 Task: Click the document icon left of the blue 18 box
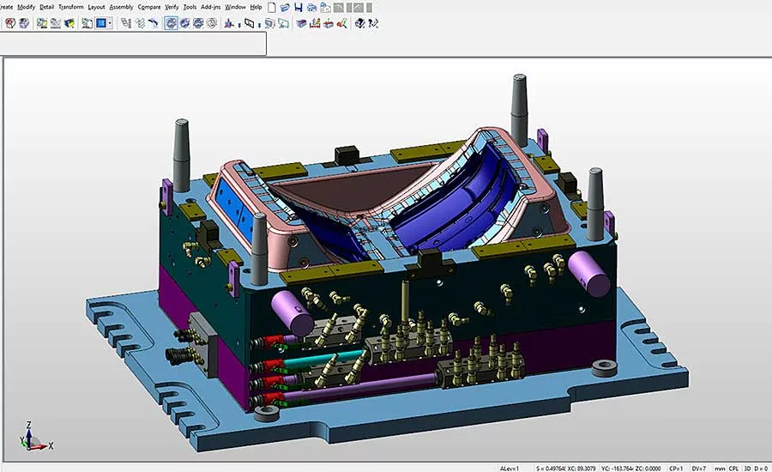(x=87, y=23)
